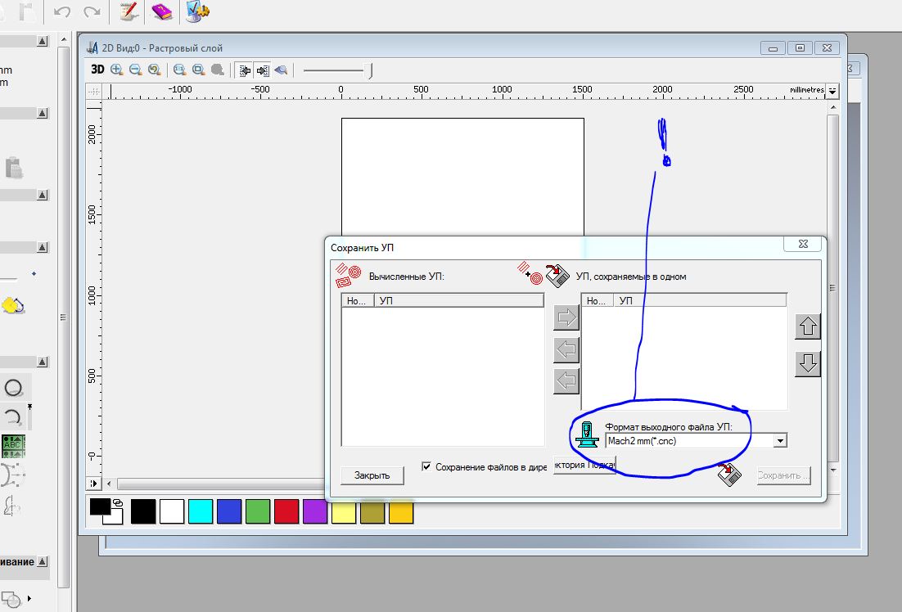Pick the orange palette swatch
Viewport: 902px width, 612px height.
(401, 511)
